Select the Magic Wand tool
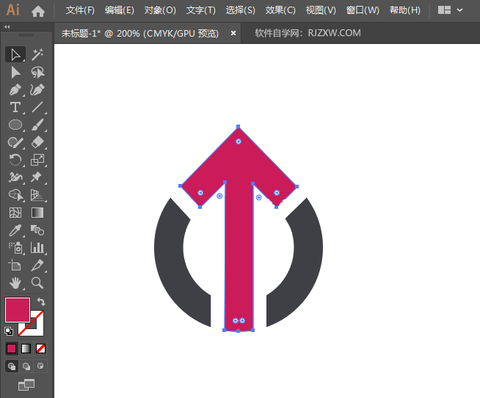Viewport: 480px width, 398px height. (37, 55)
